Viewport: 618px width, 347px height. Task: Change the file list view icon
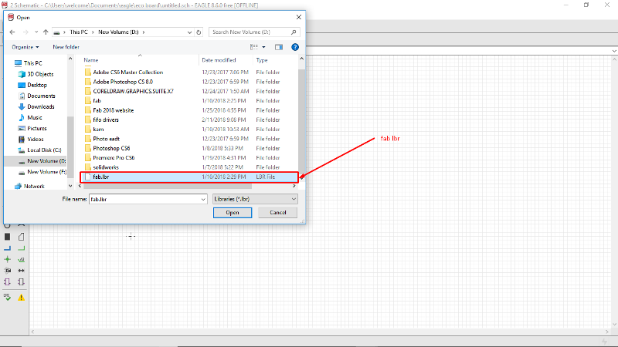coord(254,47)
